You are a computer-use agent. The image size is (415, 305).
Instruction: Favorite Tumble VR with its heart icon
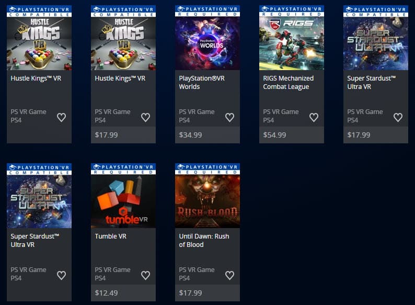point(145,275)
